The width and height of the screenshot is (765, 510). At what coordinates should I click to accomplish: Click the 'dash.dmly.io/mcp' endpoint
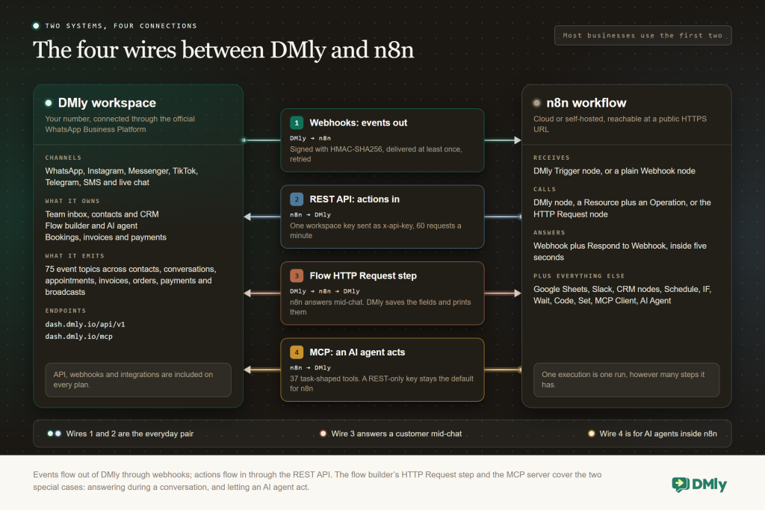click(78, 337)
